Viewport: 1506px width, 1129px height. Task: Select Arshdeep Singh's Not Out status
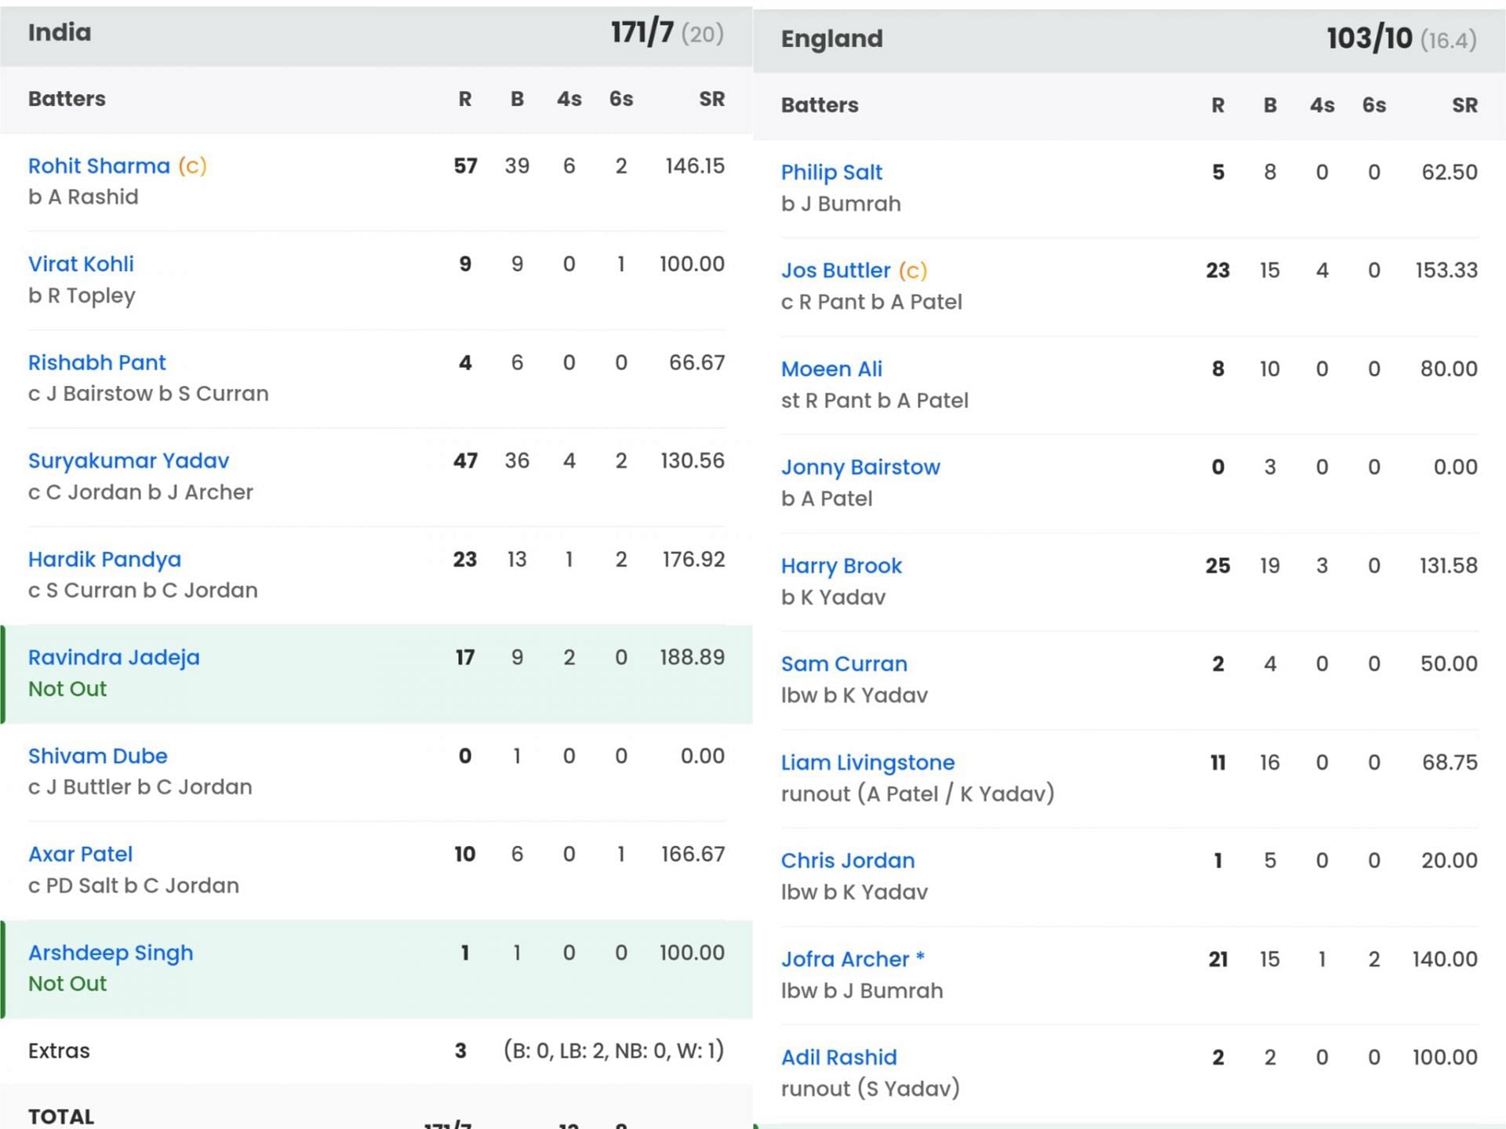pyautogui.click(x=67, y=984)
